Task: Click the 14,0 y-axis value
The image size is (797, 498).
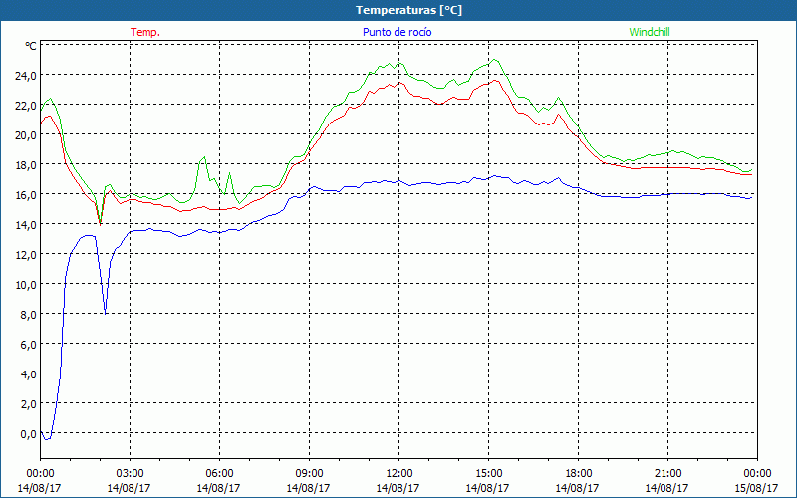Action: pyautogui.click(x=27, y=225)
